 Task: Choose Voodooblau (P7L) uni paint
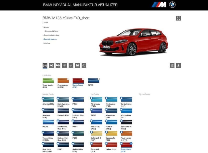(127, 110)
